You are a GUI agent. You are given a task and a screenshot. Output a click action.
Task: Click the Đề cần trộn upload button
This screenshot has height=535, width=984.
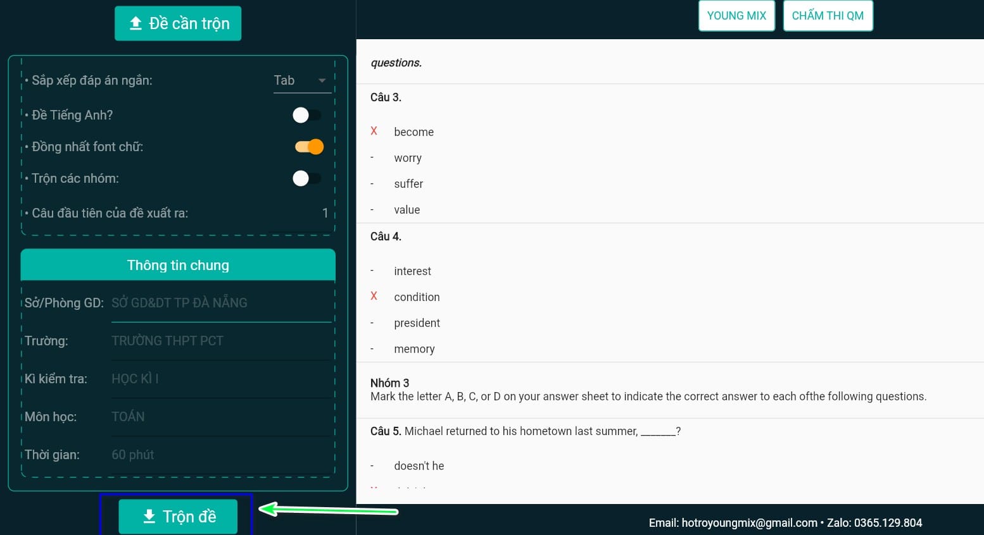pos(178,23)
